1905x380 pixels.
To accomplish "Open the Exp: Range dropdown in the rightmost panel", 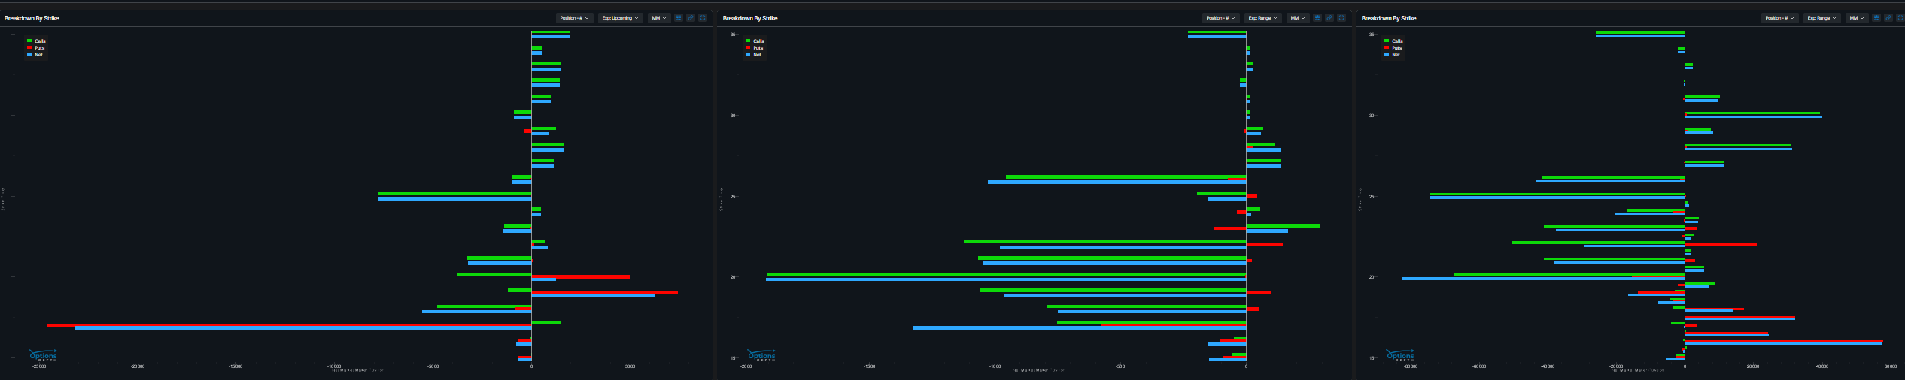I will (1821, 18).
